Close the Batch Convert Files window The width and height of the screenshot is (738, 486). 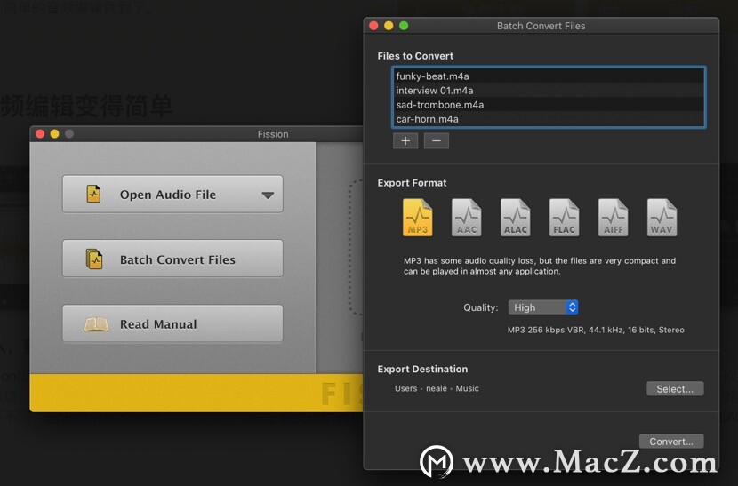click(373, 26)
